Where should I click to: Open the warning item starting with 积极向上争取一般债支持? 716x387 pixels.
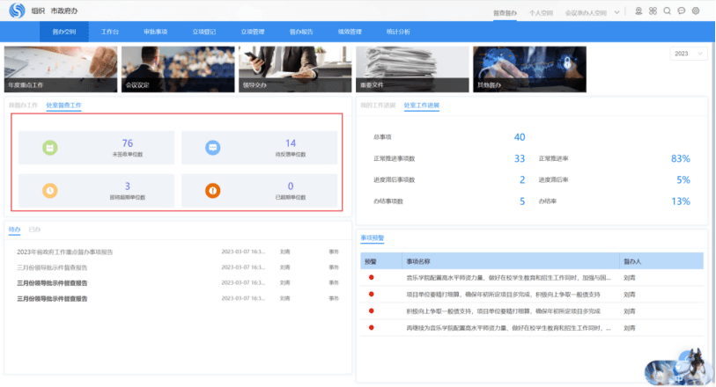pyautogui.click(x=503, y=311)
